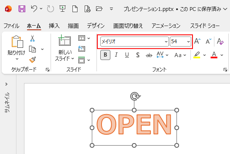Toggle italic formatting
The height and width of the screenshot is (154, 230).
(116, 55)
